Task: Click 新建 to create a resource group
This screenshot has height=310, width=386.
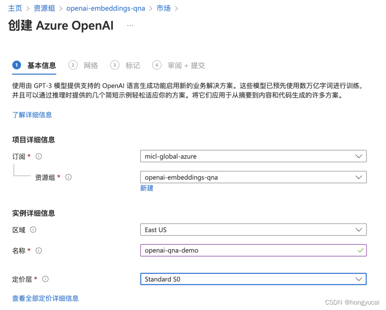Action: coord(146,188)
